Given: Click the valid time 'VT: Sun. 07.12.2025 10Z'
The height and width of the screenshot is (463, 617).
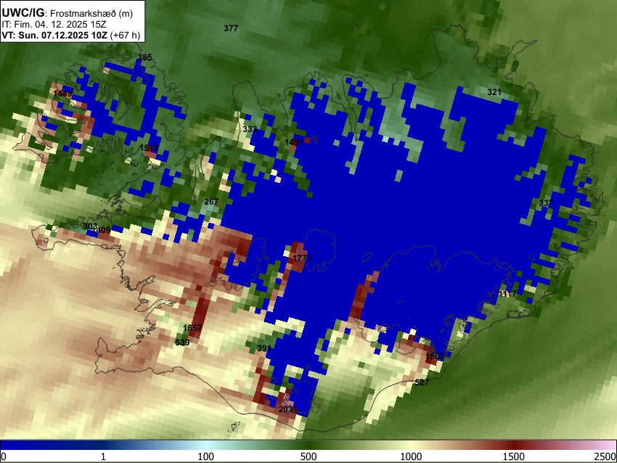Looking at the screenshot, I should [x=54, y=35].
